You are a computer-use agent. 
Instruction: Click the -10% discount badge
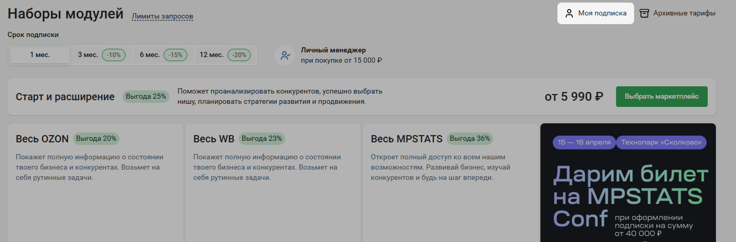(x=114, y=55)
